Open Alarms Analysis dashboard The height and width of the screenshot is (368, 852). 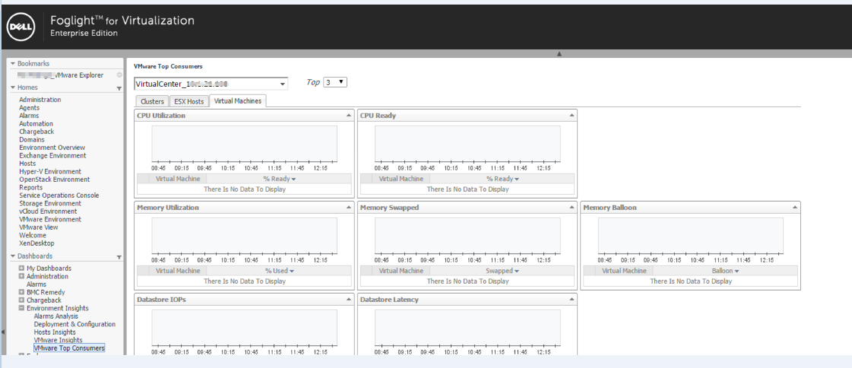pos(56,316)
